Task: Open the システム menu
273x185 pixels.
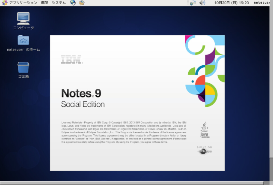Action: (x=59, y=3)
